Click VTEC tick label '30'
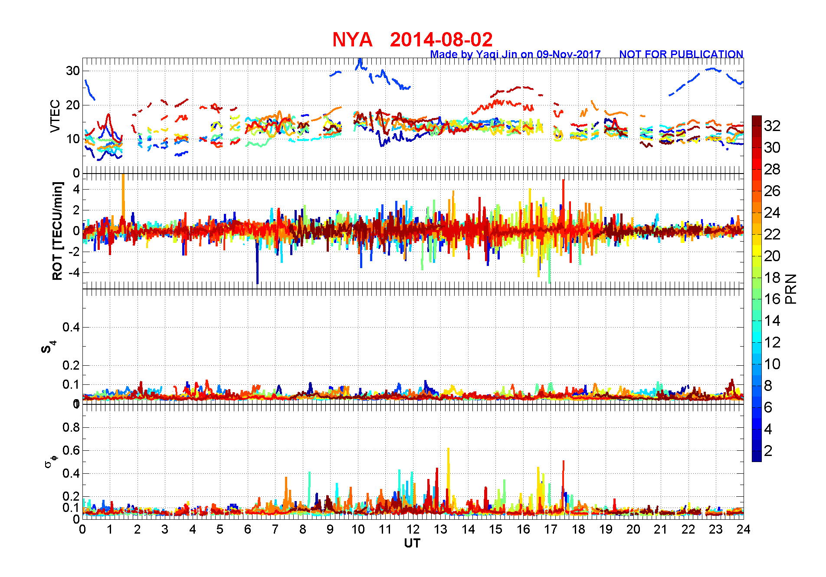The height and width of the screenshot is (577, 826). [x=72, y=71]
